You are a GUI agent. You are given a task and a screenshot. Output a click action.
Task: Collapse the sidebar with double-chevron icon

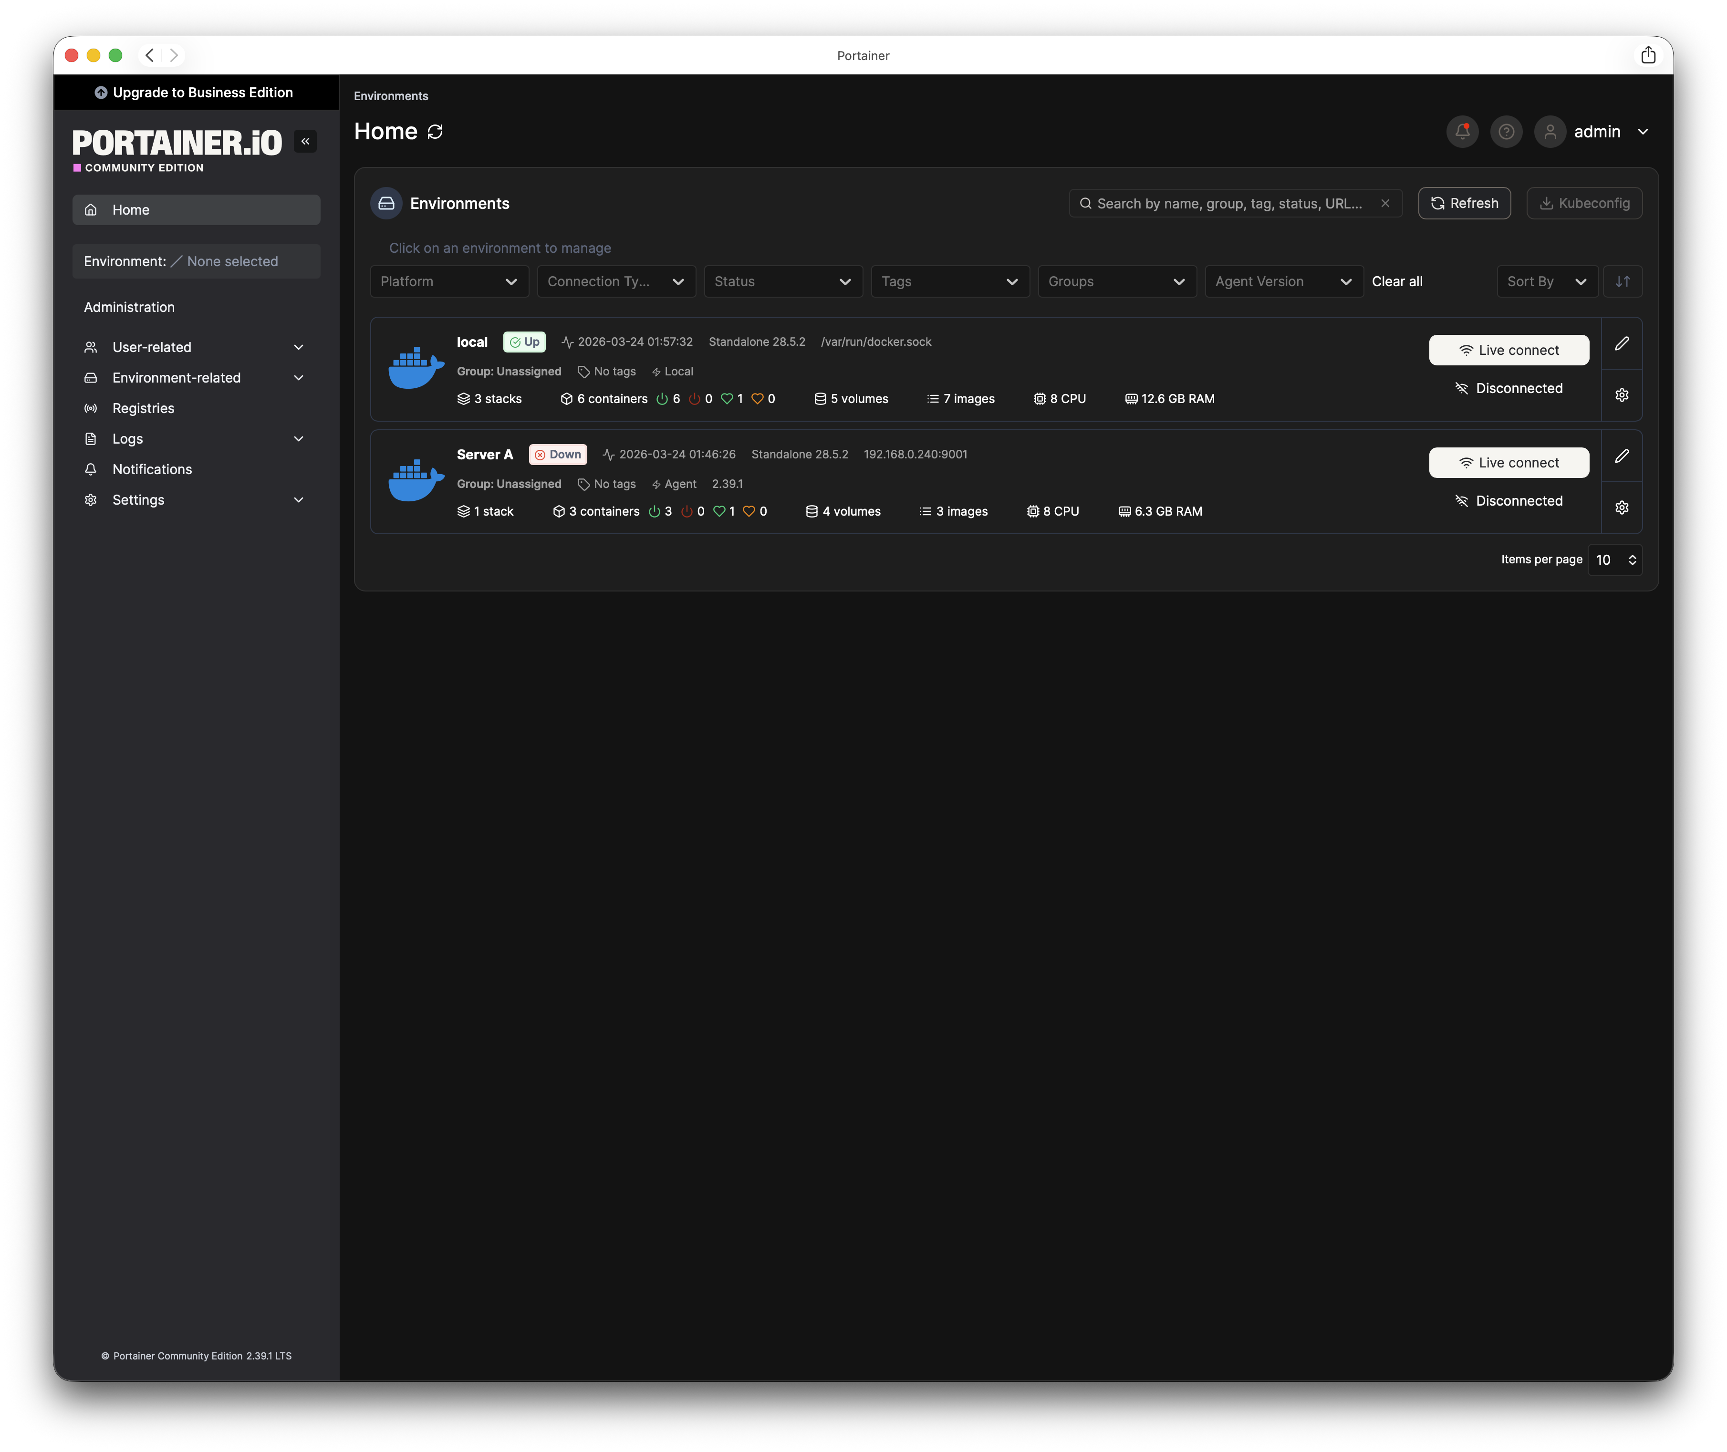pyautogui.click(x=305, y=142)
